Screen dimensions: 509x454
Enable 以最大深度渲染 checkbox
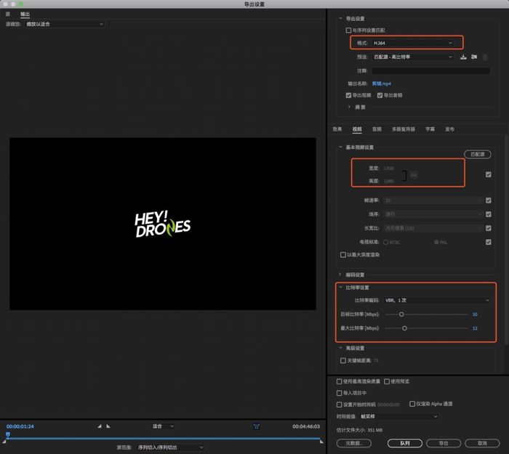[342, 255]
